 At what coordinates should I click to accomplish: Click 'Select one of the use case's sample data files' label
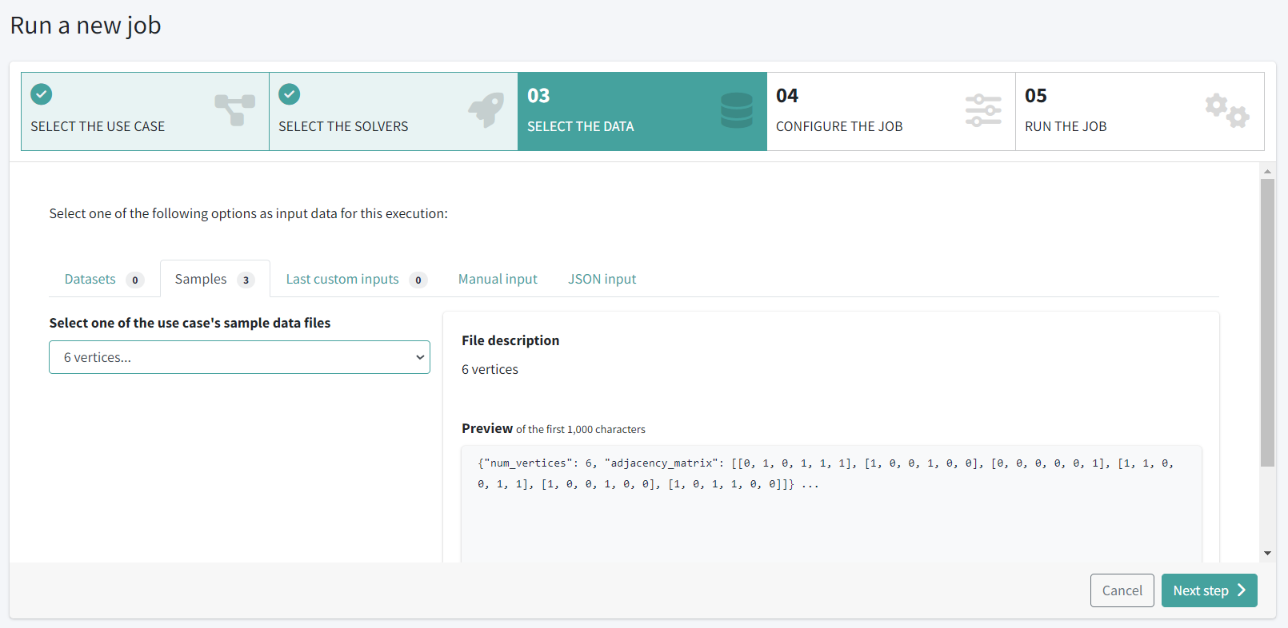click(x=190, y=323)
